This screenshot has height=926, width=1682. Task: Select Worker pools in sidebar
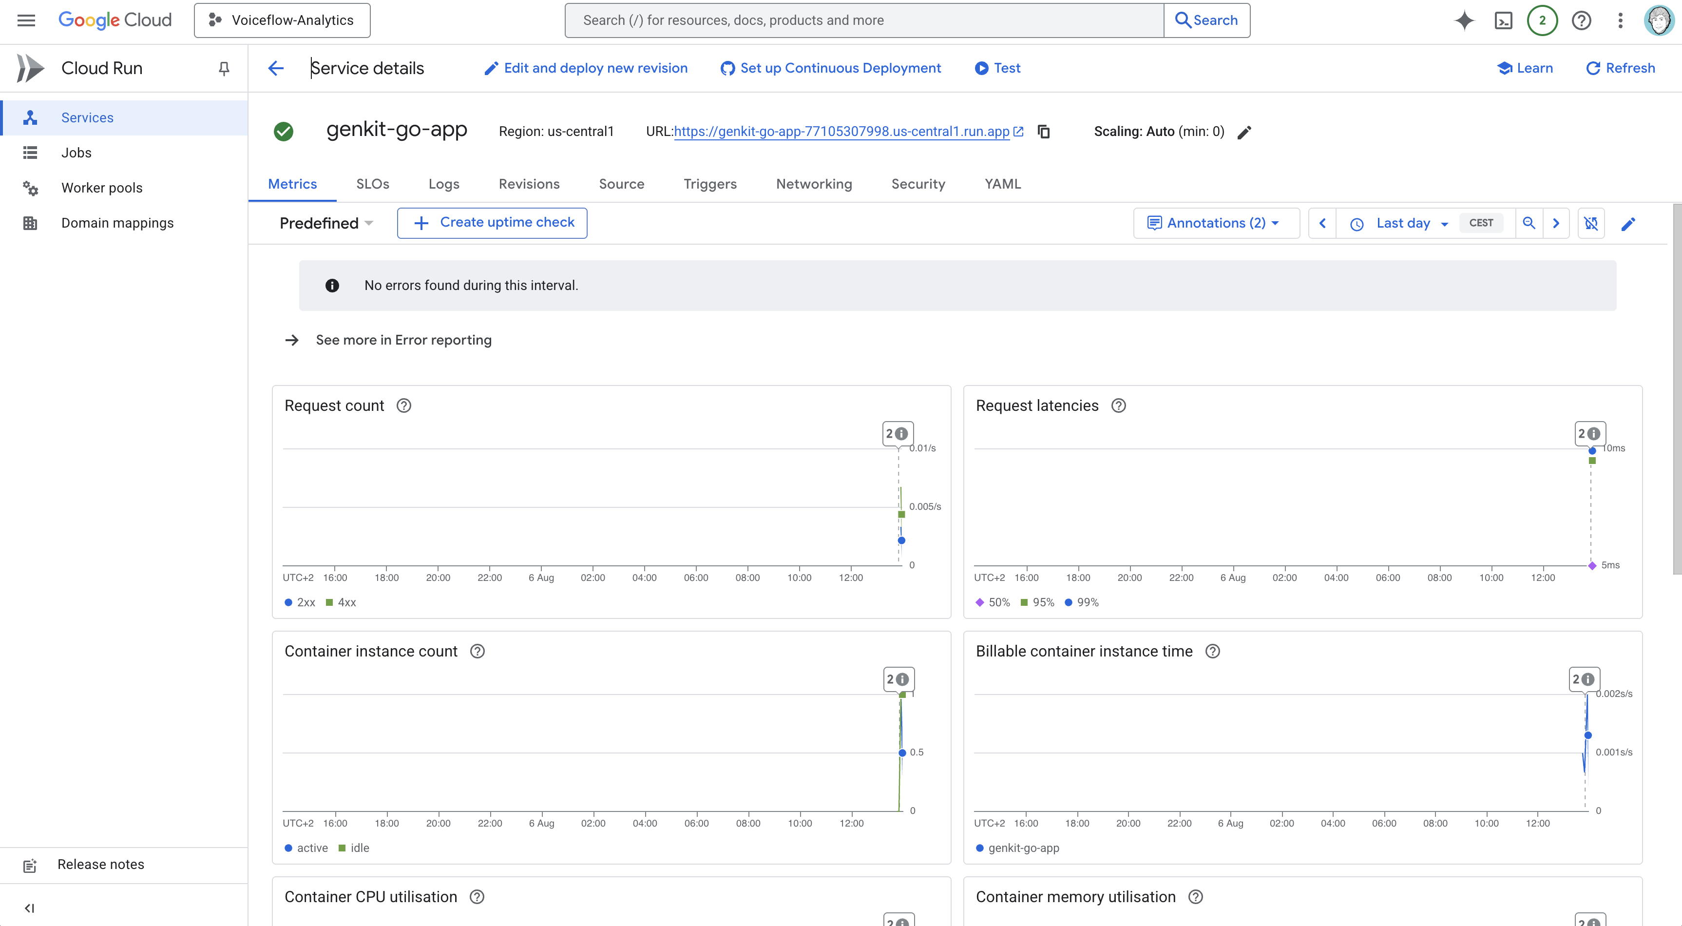(124, 188)
